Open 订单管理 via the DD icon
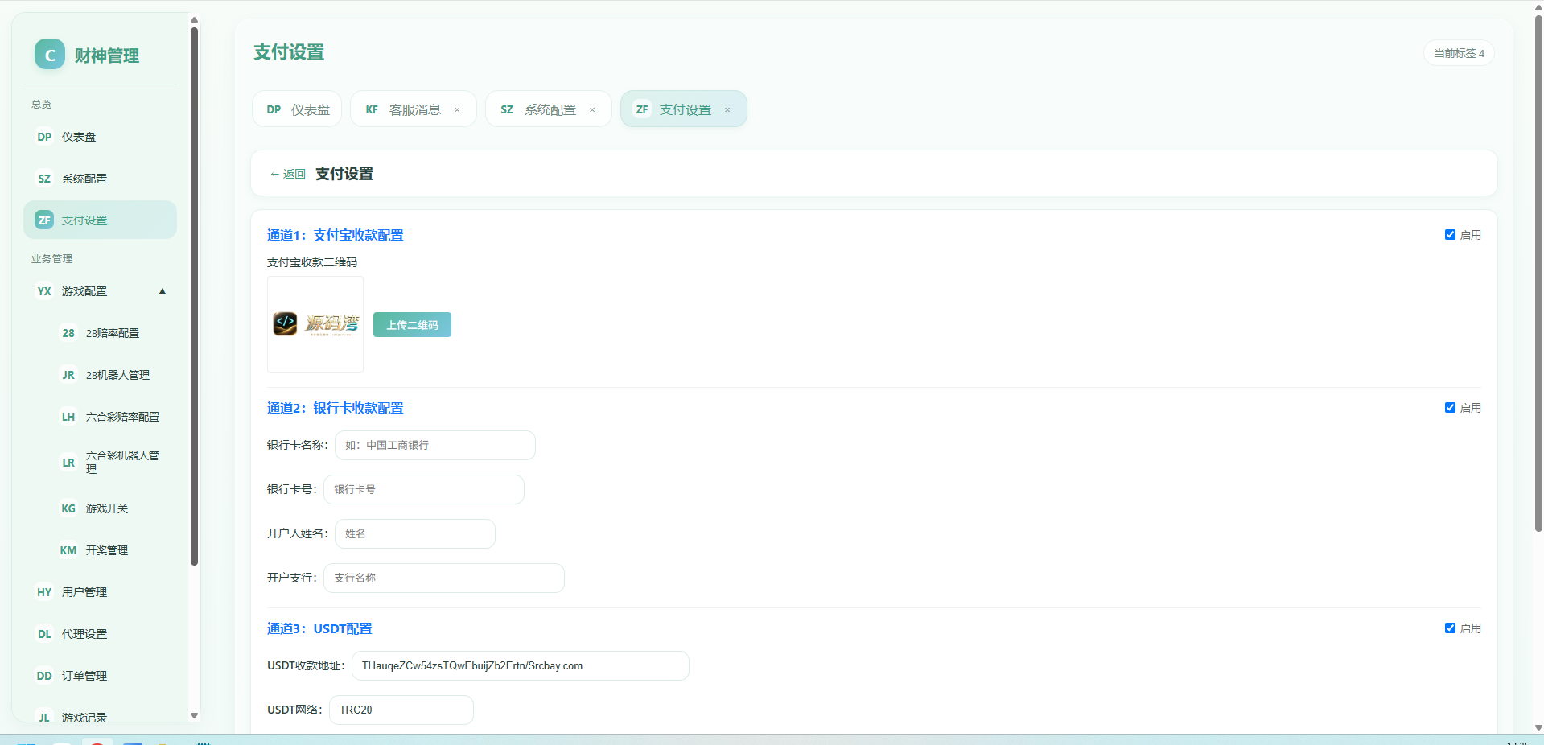The width and height of the screenshot is (1544, 745). tap(44, 676)
